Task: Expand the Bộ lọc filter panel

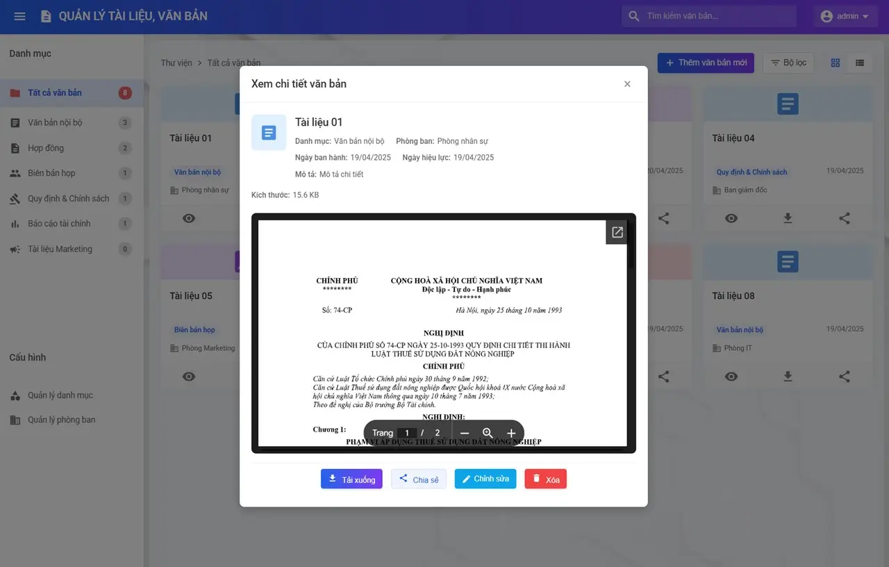Action: click(788, 63)
